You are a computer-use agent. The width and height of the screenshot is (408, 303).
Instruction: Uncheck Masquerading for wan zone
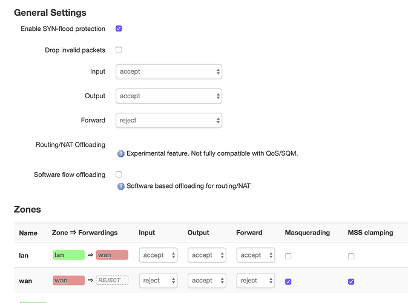(288, 282)
